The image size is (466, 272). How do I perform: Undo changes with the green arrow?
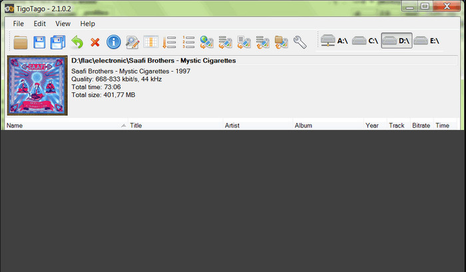(x=77, y=42)
